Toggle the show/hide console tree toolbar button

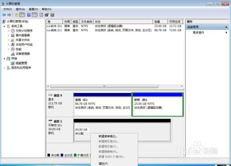pyautogui.click(x=22, y=15)
